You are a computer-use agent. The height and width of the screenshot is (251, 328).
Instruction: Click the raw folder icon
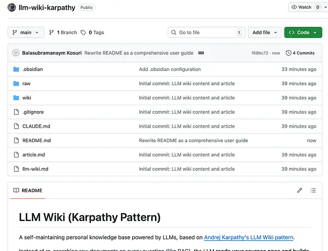(x=16, y=84)
